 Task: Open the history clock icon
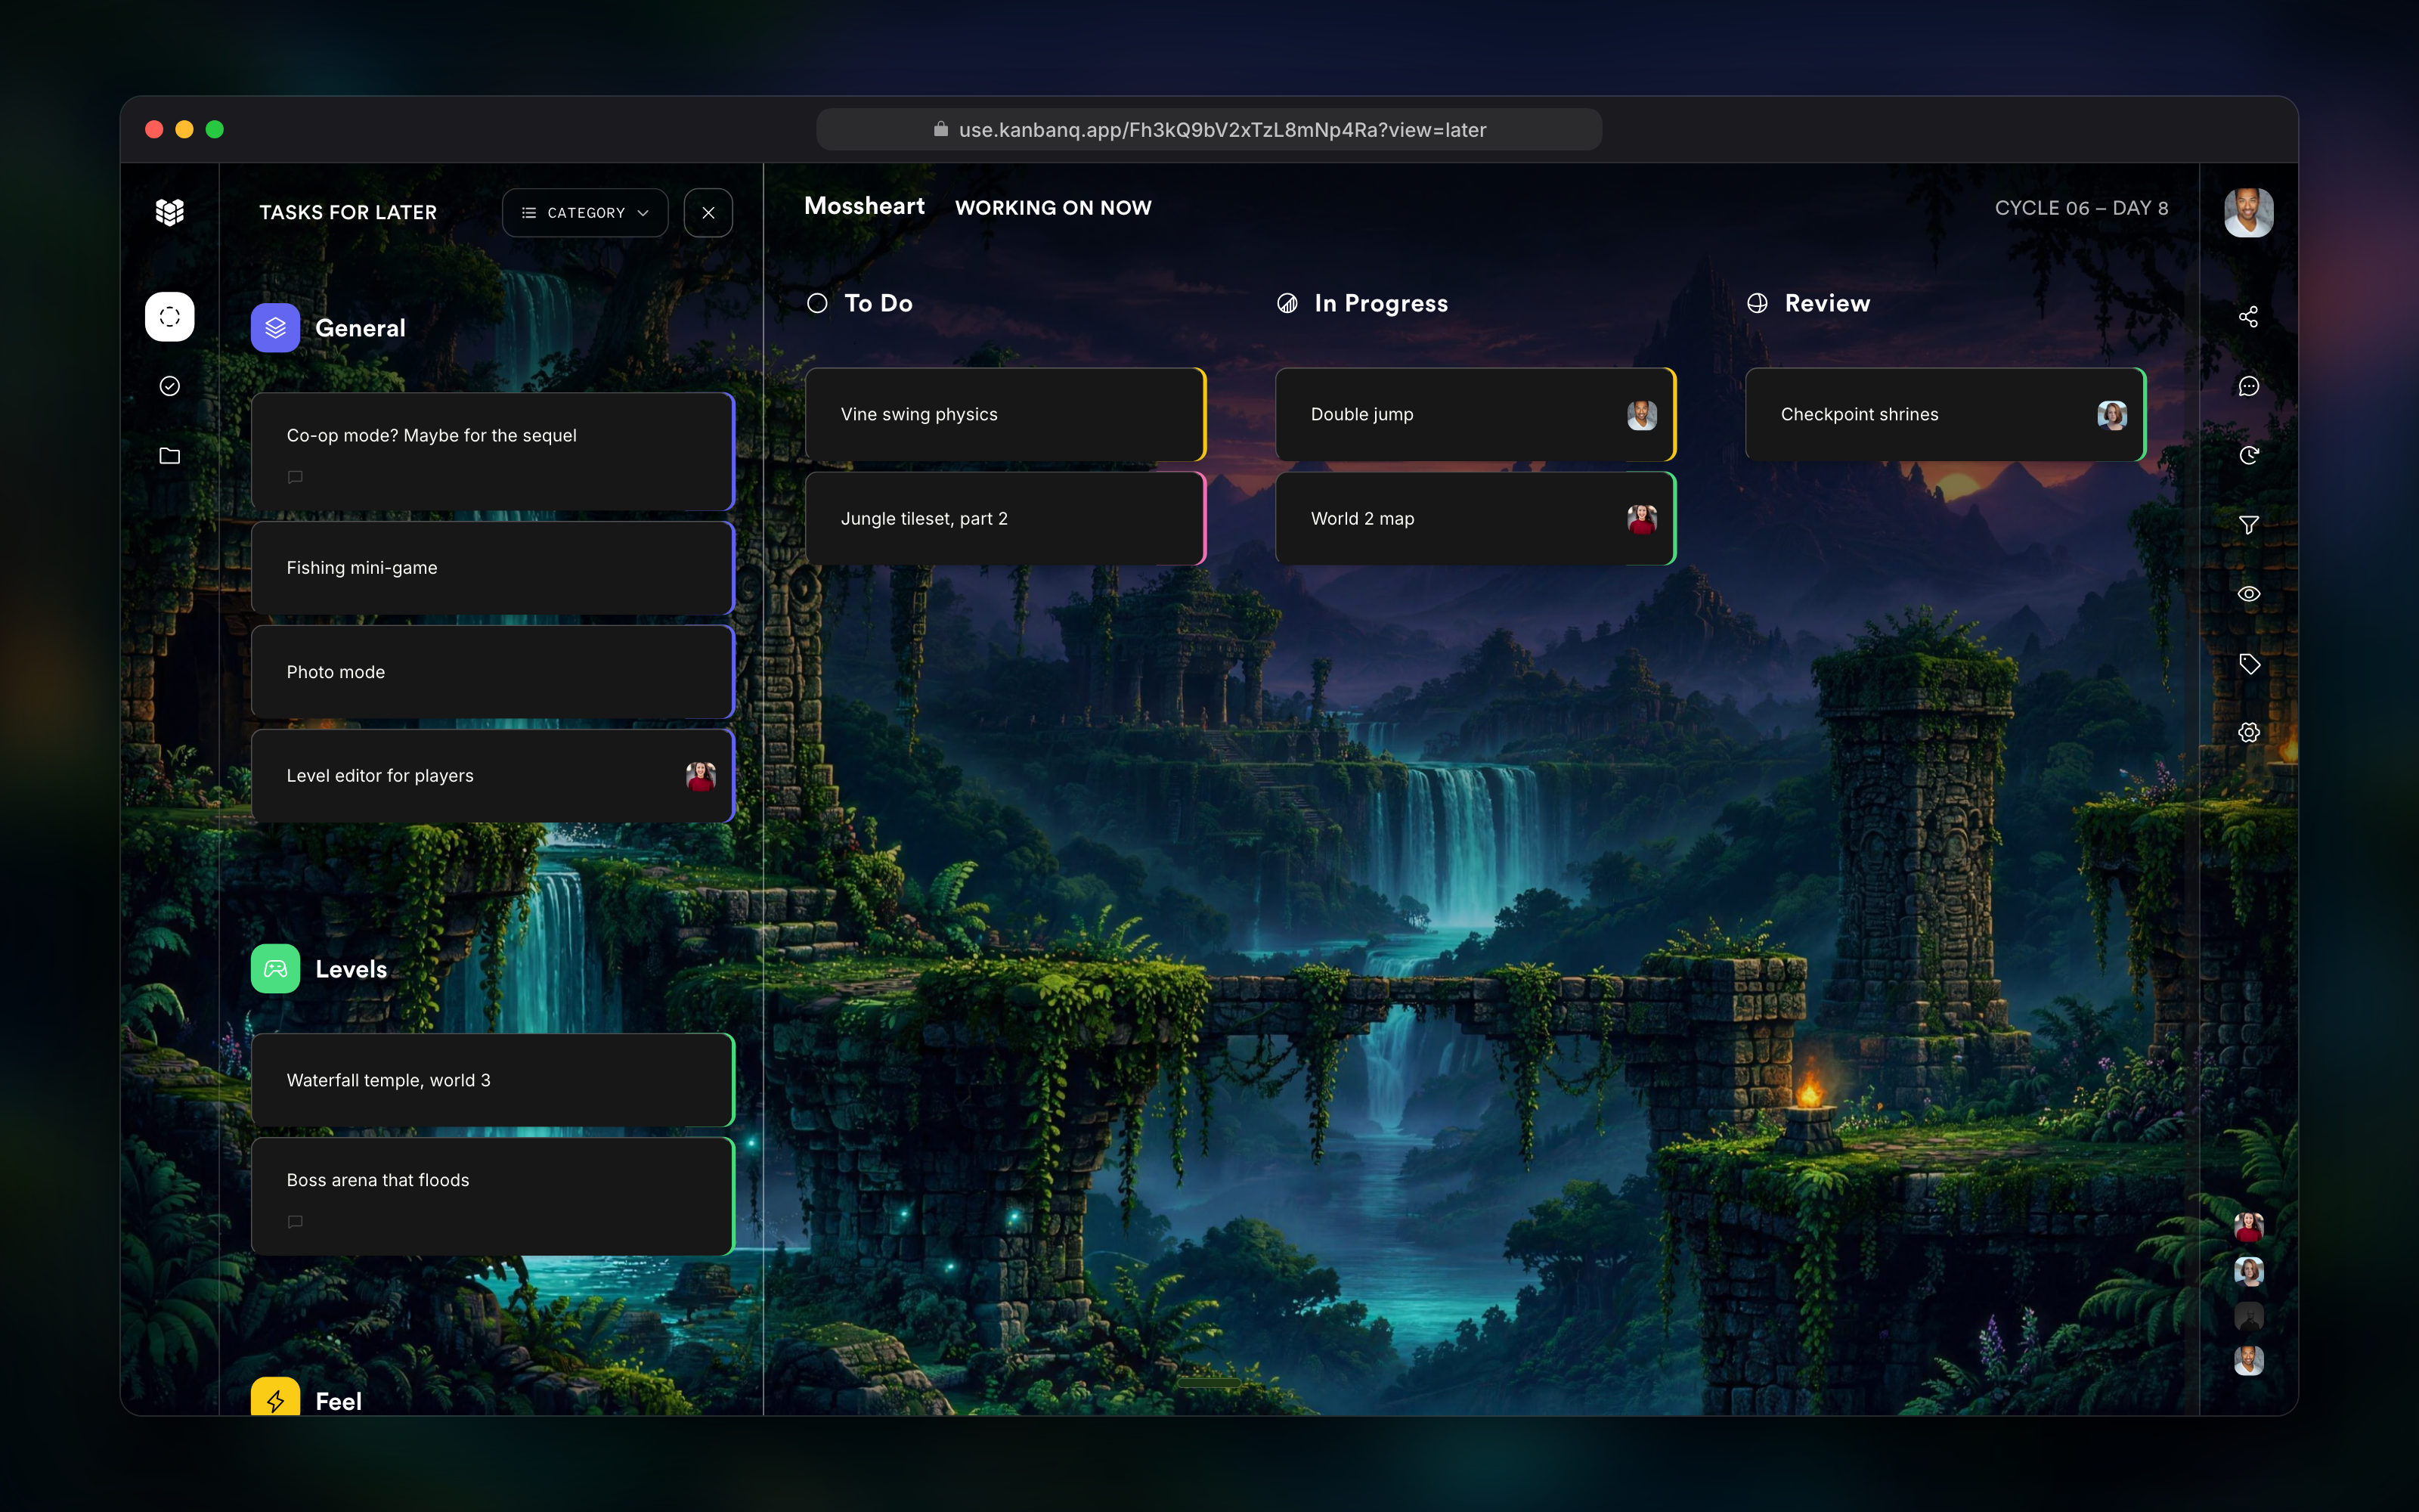[x=2248, y=456]
